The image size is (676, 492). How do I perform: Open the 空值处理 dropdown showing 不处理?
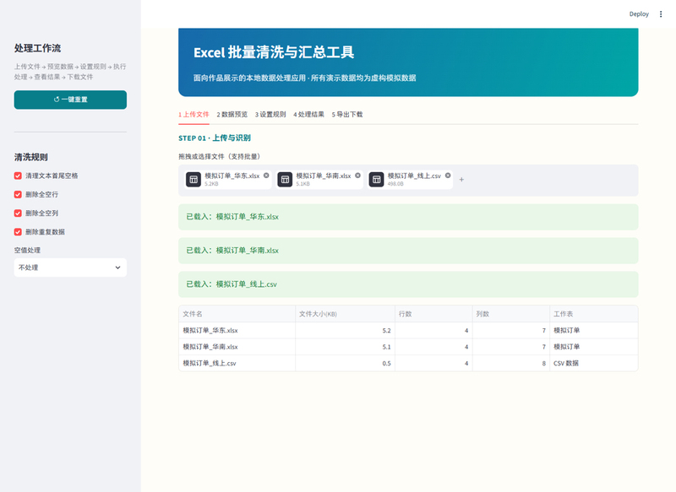coord(70,268)
